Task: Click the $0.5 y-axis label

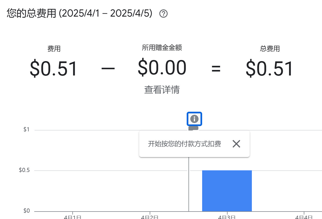Action: (x=24, y=170)
